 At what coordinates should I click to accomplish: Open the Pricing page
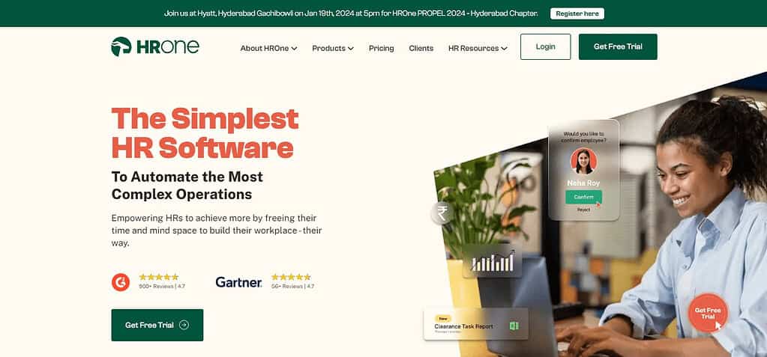[x=381, y=48]
